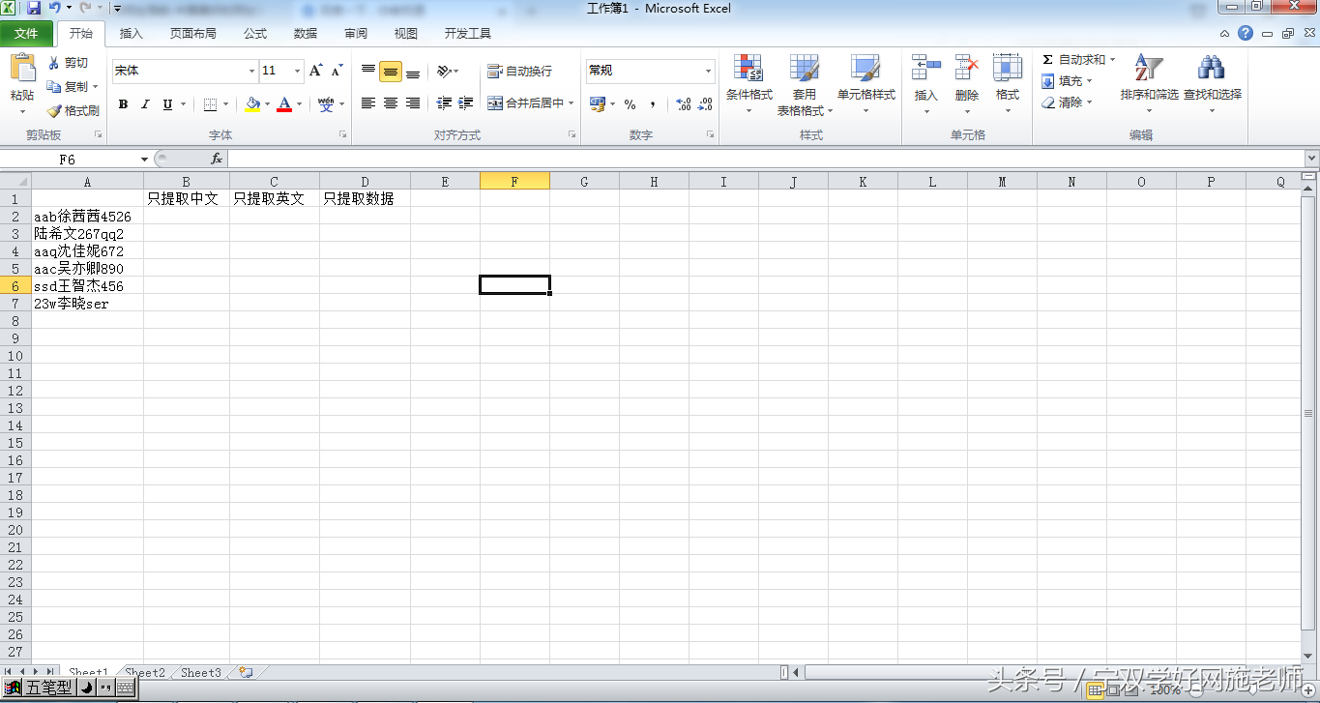1320x703 pixels.
Task: Toggle bottom vertical alignment
Action: tap(413, 71)
